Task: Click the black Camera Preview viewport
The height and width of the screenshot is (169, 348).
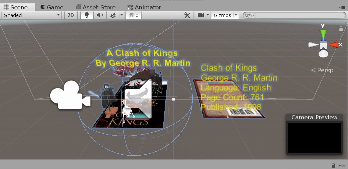Action: click(x=315, y=138)
